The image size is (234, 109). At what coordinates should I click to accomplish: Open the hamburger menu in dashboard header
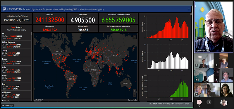point(189,9)
